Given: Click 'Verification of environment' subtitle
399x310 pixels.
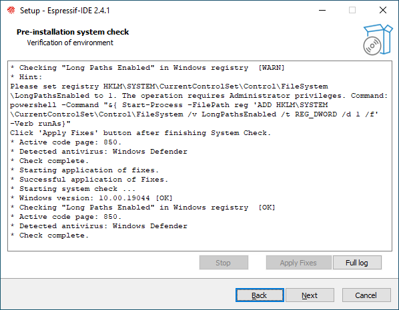Looking at the screenshot, I should point(70,43).
